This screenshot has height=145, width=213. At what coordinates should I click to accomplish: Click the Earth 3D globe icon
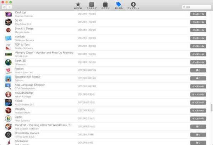(8, 62)
